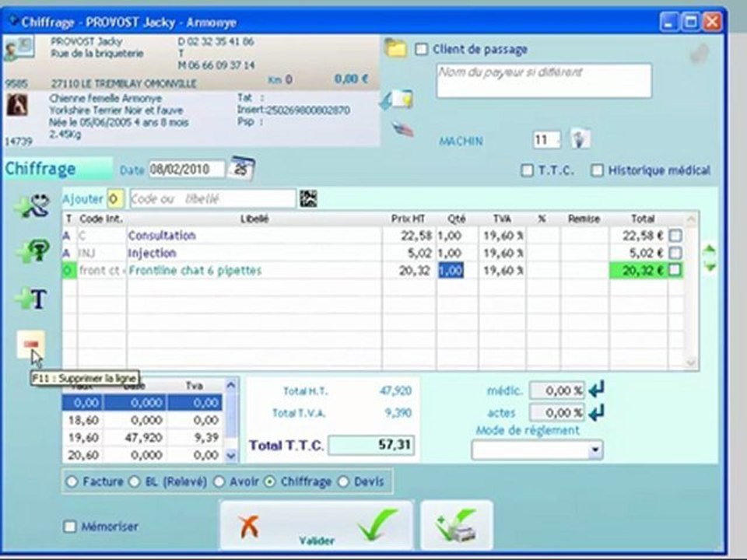The image size is (747, 560).
Task: Click the client card icon beside PROVOST Jacky
Action: coord(19,49)
